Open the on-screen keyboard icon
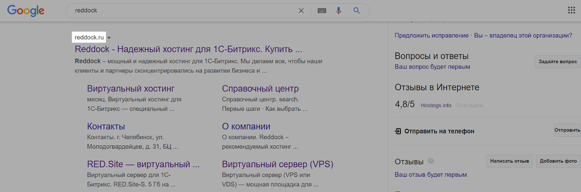 (322, 11)
